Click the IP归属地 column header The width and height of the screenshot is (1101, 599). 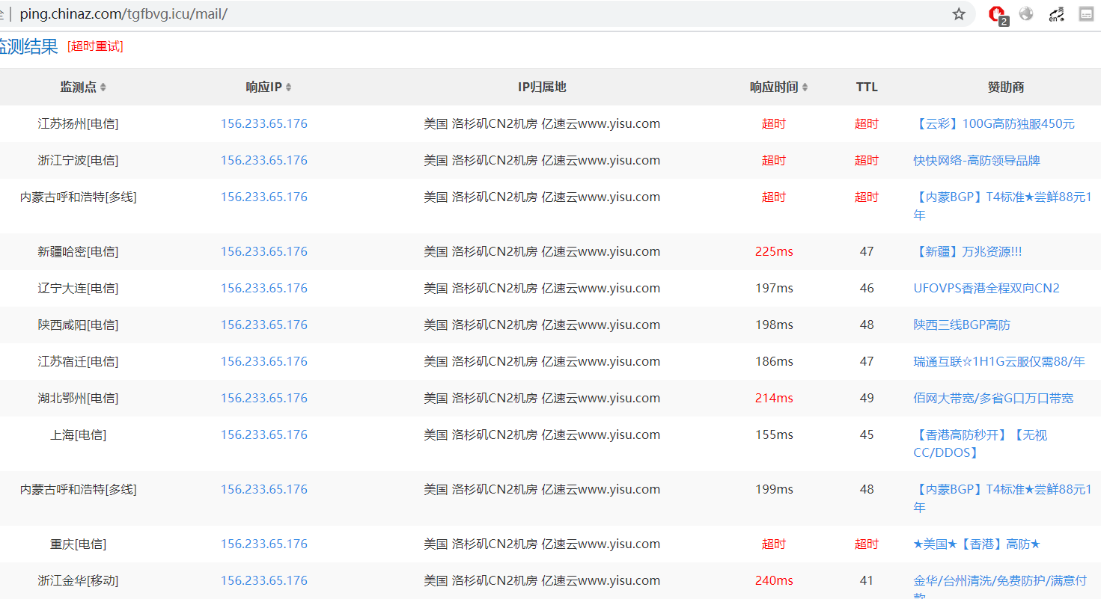(x=542, y=87)
